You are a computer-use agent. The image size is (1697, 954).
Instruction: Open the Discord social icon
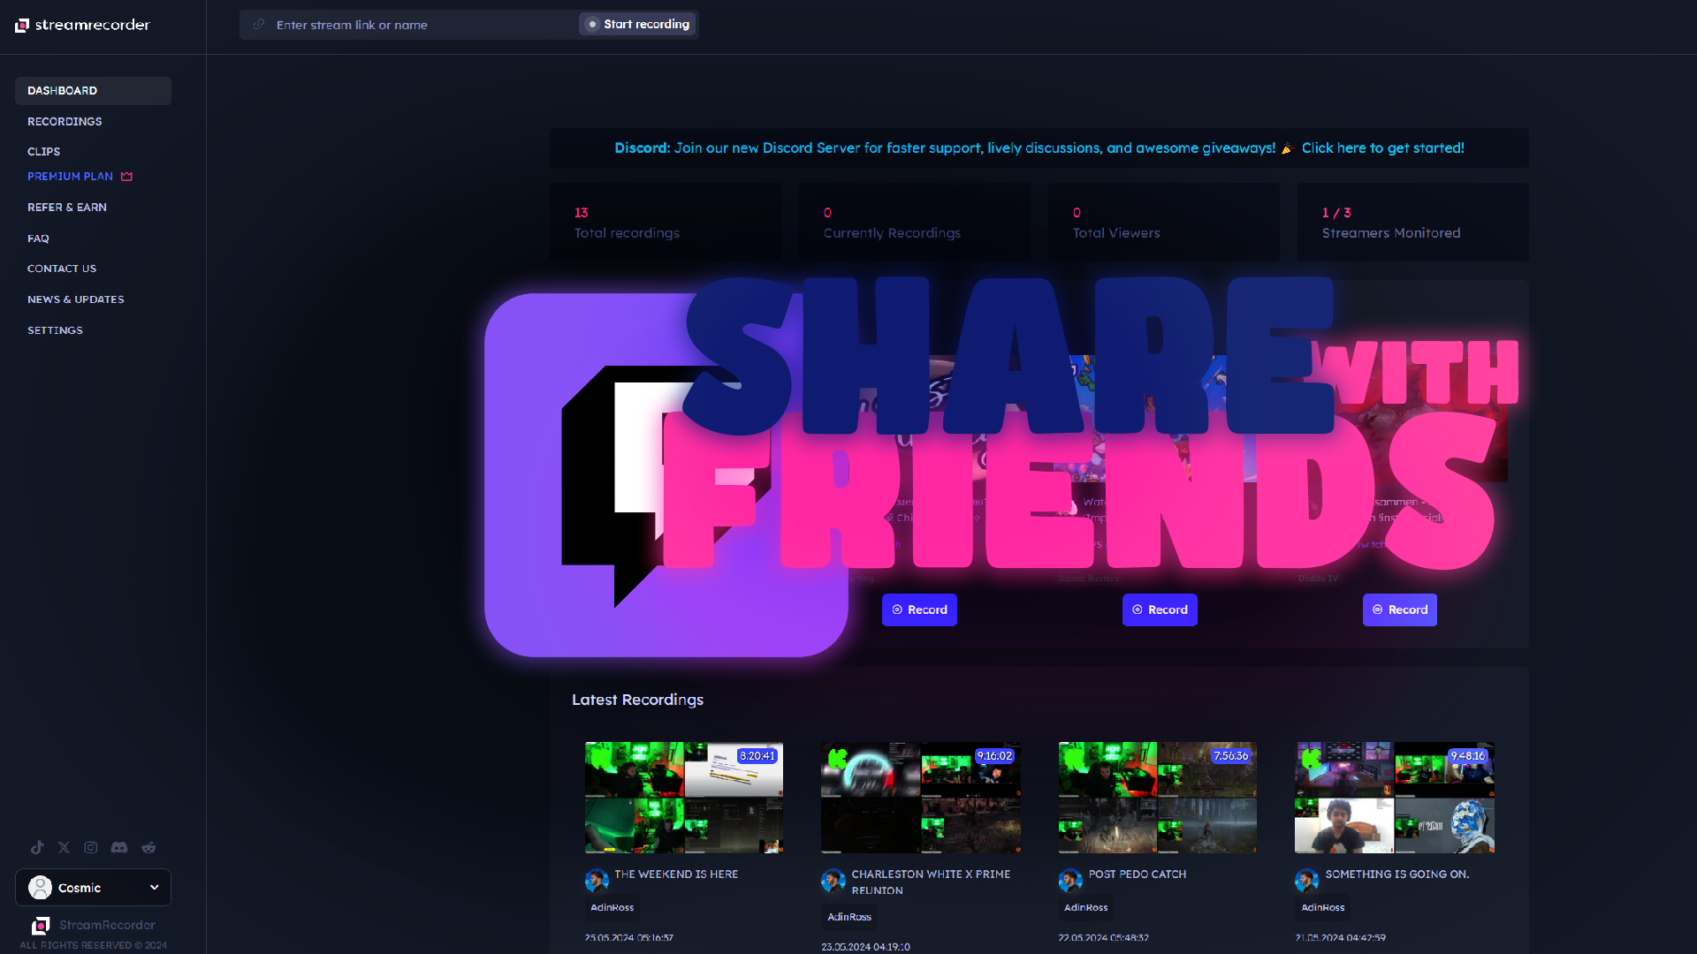pyautogui.click(x=119, y=847)
